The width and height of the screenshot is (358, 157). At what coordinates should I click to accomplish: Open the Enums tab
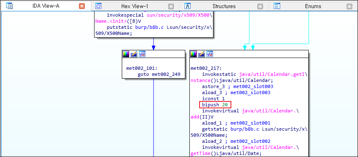(x=313, y=6)
